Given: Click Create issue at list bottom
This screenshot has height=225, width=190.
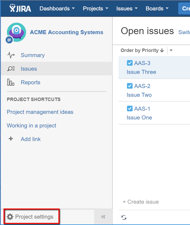Looking at the screenshot, I should pos(140,202).
